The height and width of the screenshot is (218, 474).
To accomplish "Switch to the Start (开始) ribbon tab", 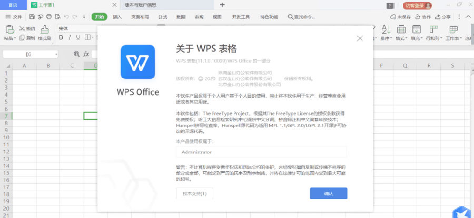I will (x=100, y=17).
